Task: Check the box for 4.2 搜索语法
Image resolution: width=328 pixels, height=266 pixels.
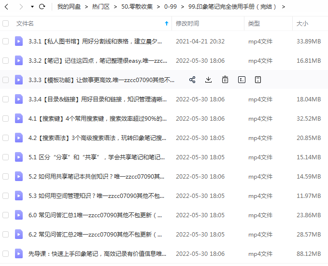Action: [x=6, y=138]
